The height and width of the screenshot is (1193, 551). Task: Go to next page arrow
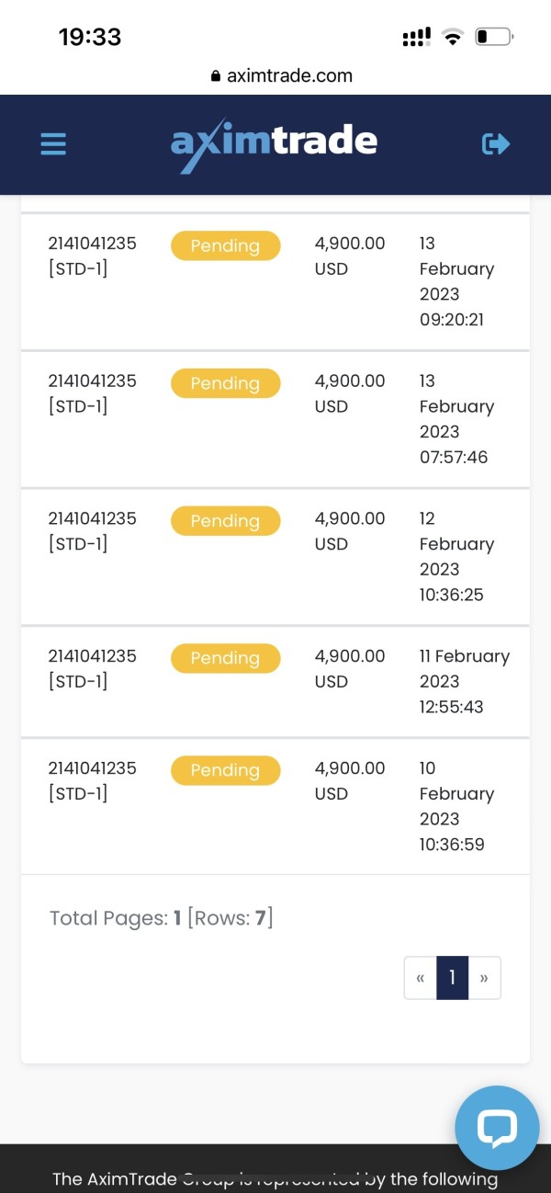tap(484, 978)
